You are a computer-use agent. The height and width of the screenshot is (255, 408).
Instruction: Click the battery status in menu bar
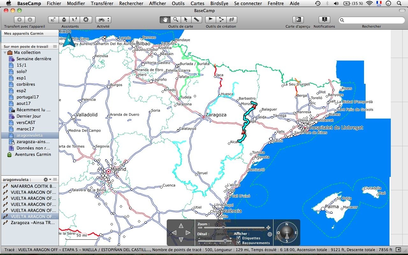click(353, 4)
